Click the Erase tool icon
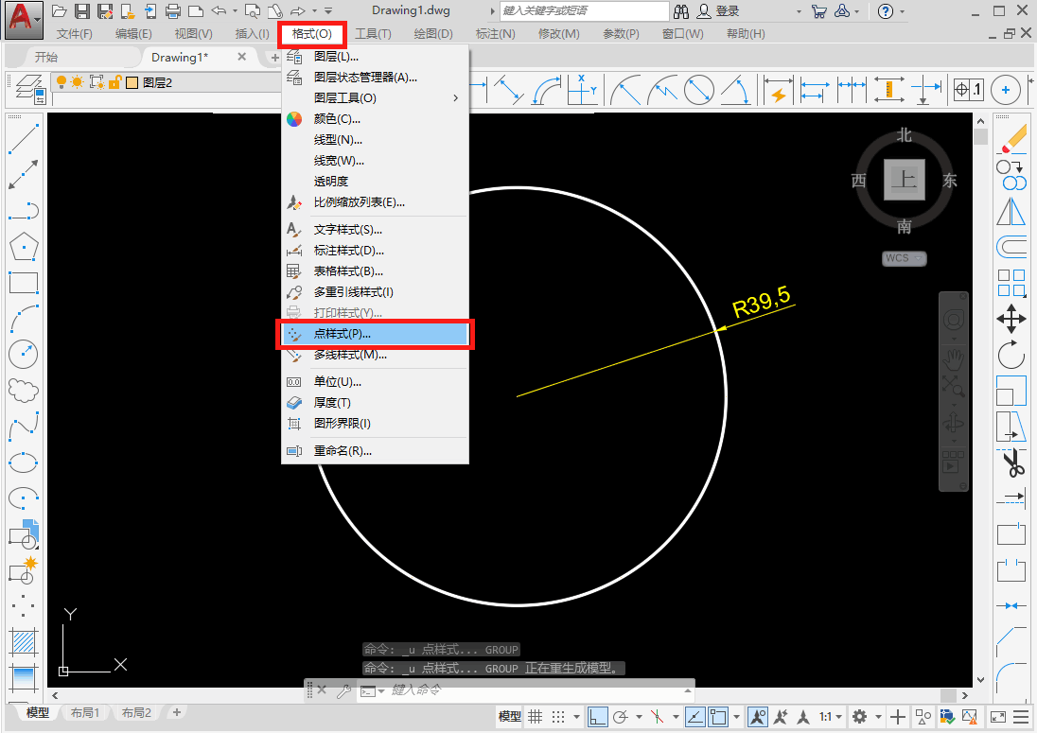Viewport: 1037px width, 733px height. [1011, 138]
